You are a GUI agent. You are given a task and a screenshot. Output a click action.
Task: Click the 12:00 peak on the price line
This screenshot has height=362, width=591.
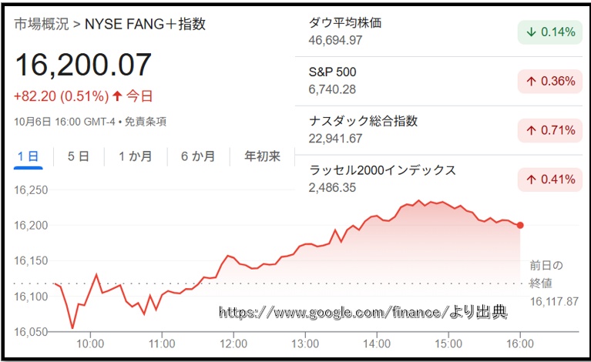point(227,255)
